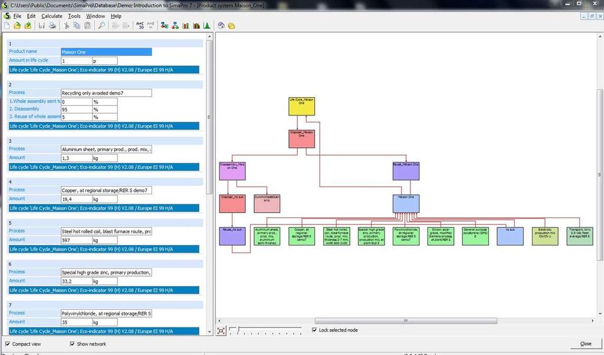Click the network diagram toolbar icon
The height and width of the screenshot is (355, 604).
(x=165, y=26)
